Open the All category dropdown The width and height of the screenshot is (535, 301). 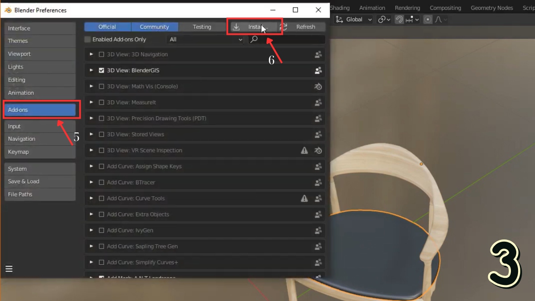[206, 39]
